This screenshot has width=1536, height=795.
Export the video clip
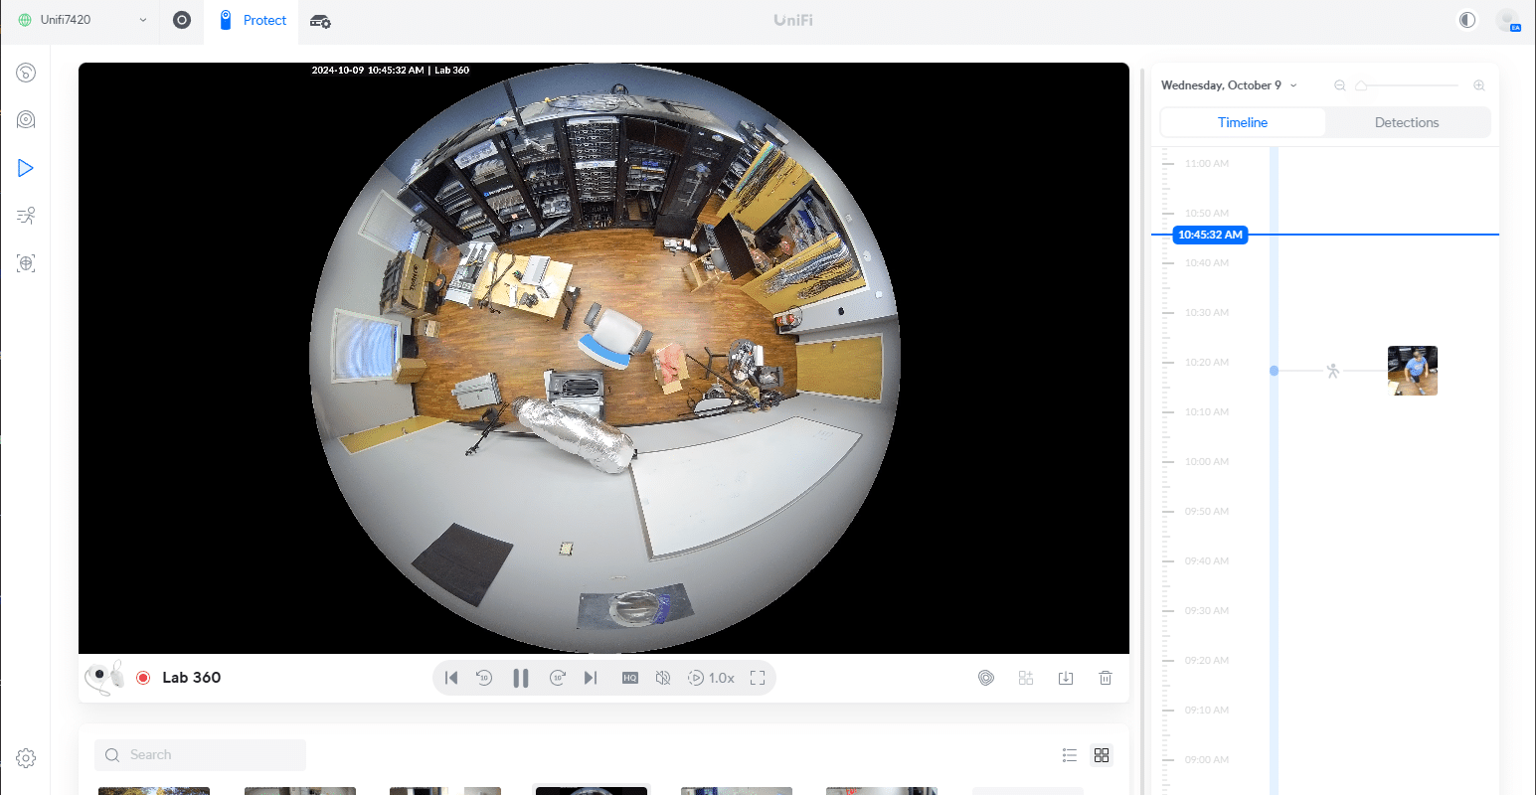pyautogui.click(x=1066, y=678)
